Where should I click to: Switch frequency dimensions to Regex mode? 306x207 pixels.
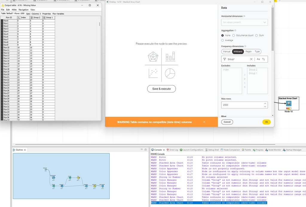[x=248, y=52]
